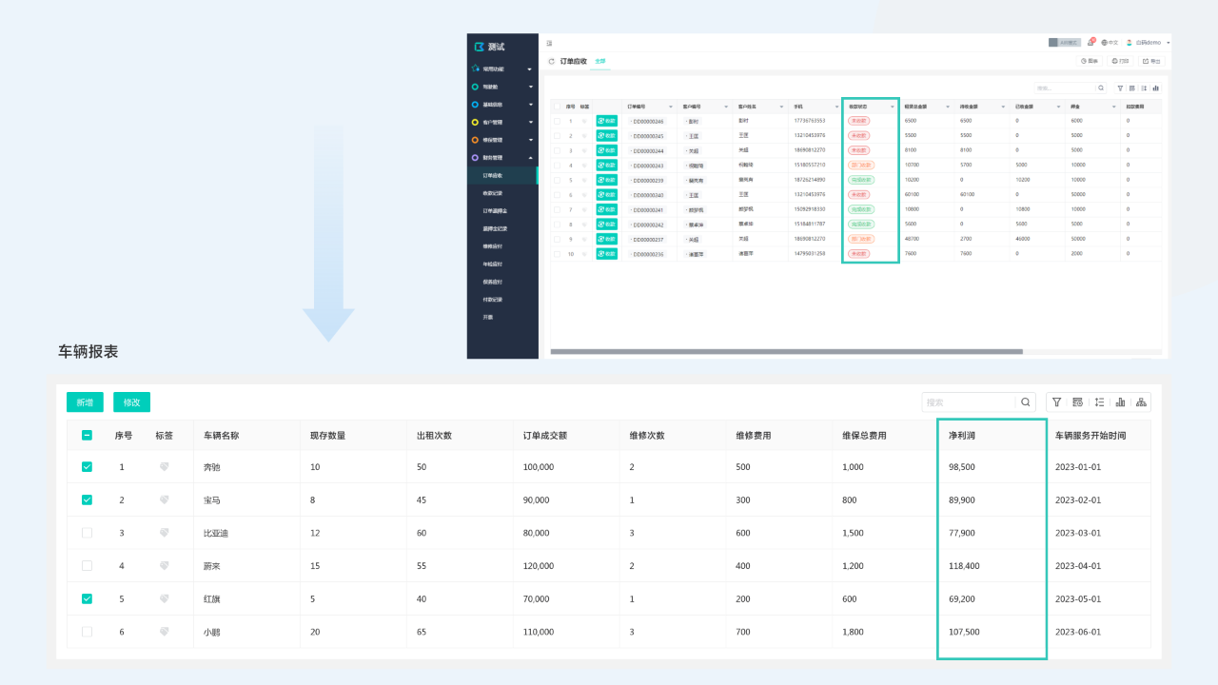The height and width of the screenshot is (685, 1218).
Task: Click the column layout icon in order toolbar
Action: pos(1131,88)
